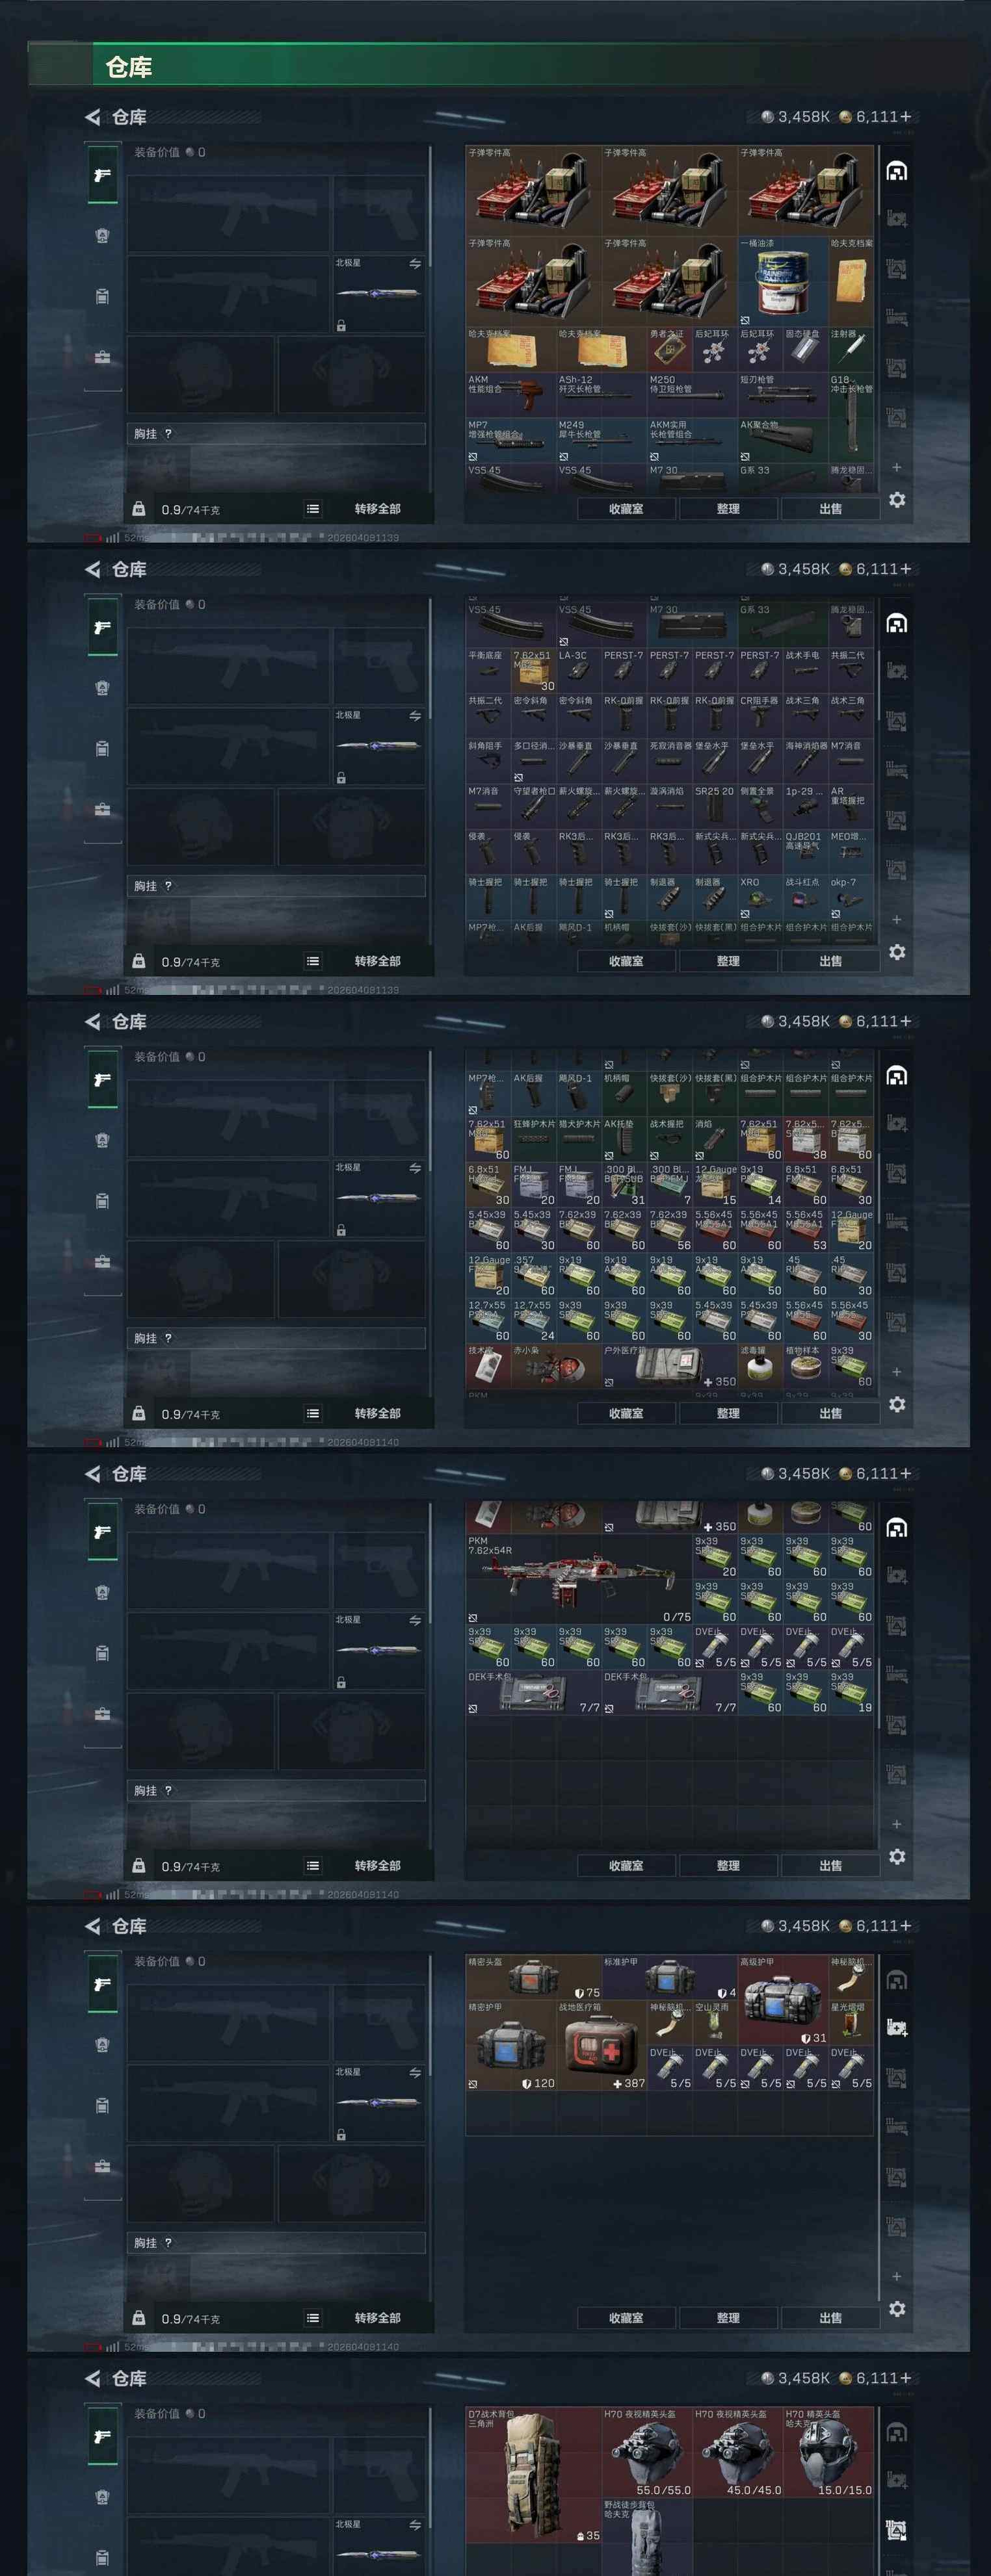Select the PKM 7.62x54R machine gun
Screen dimensions: 991x2576
tap(579, 1579)
